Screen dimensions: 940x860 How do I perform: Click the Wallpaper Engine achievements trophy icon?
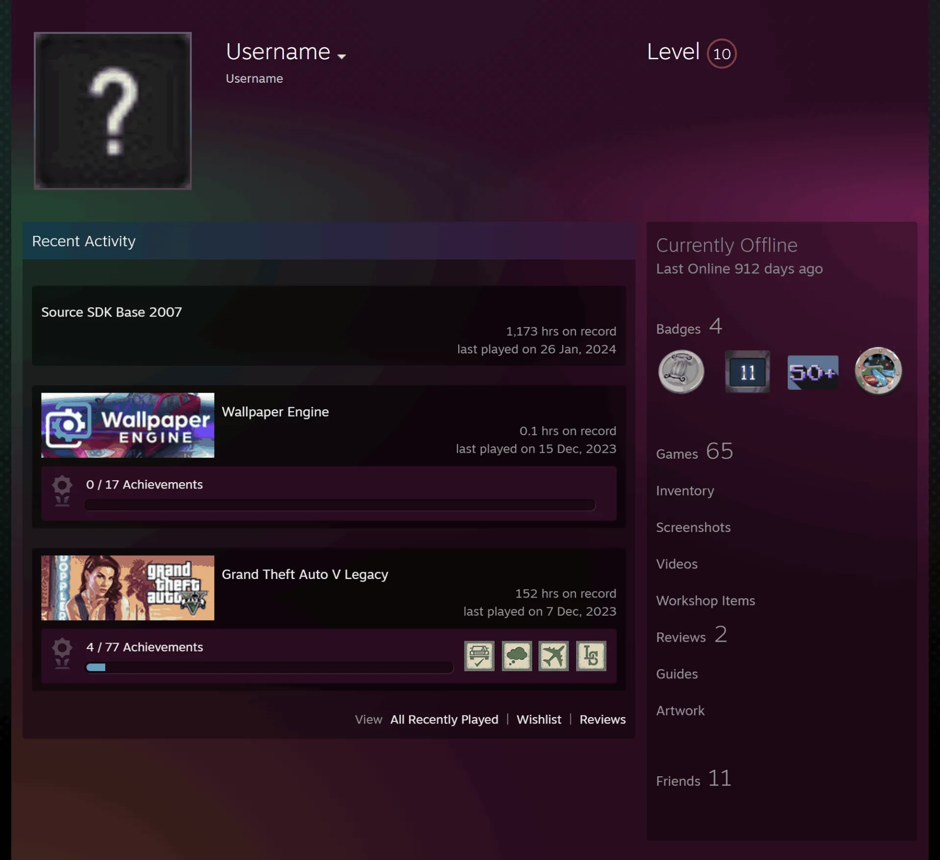(x=62, y=491)
